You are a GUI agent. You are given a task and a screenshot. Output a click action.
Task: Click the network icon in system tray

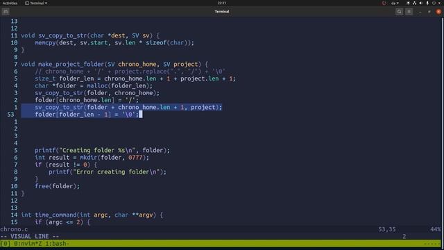(414, 3)
